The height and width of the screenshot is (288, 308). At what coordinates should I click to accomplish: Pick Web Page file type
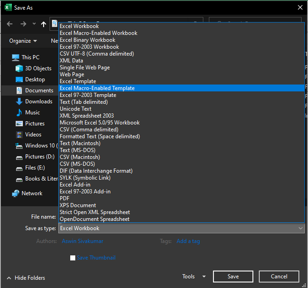[x=181, y=74]
